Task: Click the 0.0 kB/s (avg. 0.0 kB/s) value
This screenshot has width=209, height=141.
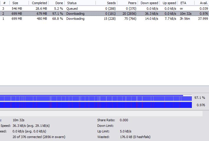Action: [x=29, y=131]
